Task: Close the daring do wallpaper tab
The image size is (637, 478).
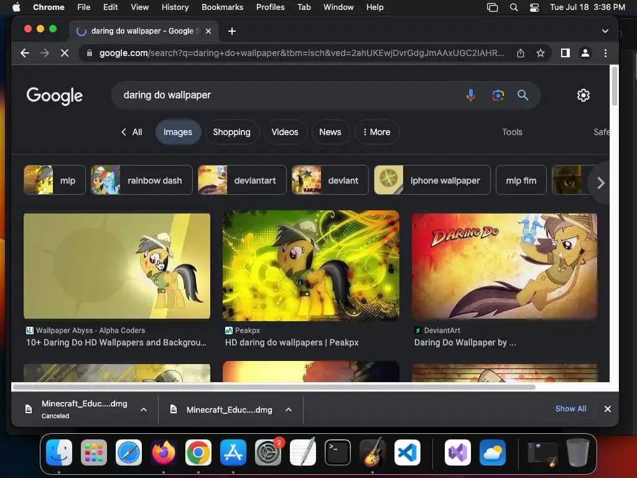Action: [208, 31]
